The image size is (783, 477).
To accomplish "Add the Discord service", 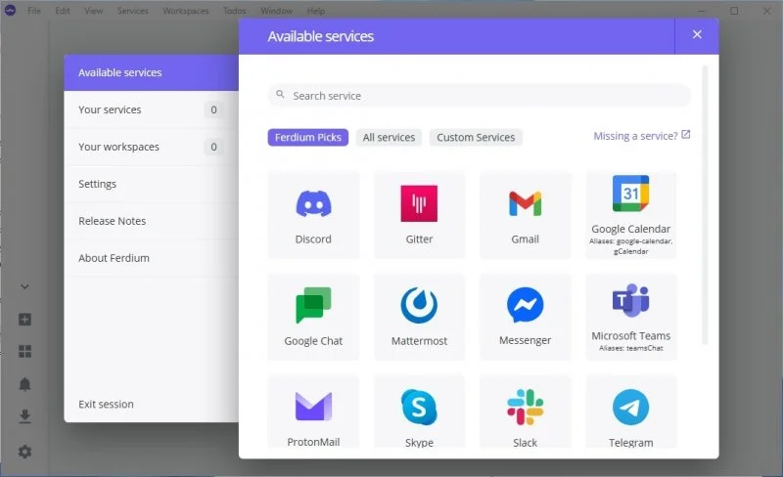I will click(313, 215).
